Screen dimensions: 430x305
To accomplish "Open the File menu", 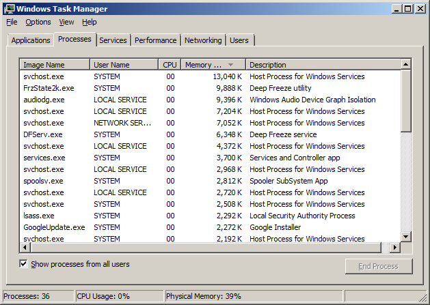I will (x=12, y=22).
